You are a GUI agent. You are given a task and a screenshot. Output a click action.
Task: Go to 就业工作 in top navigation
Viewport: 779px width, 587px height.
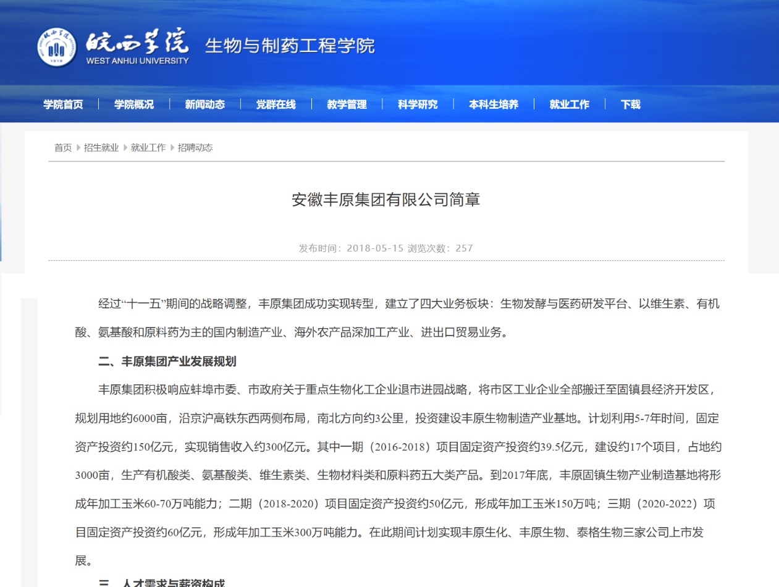570,104
